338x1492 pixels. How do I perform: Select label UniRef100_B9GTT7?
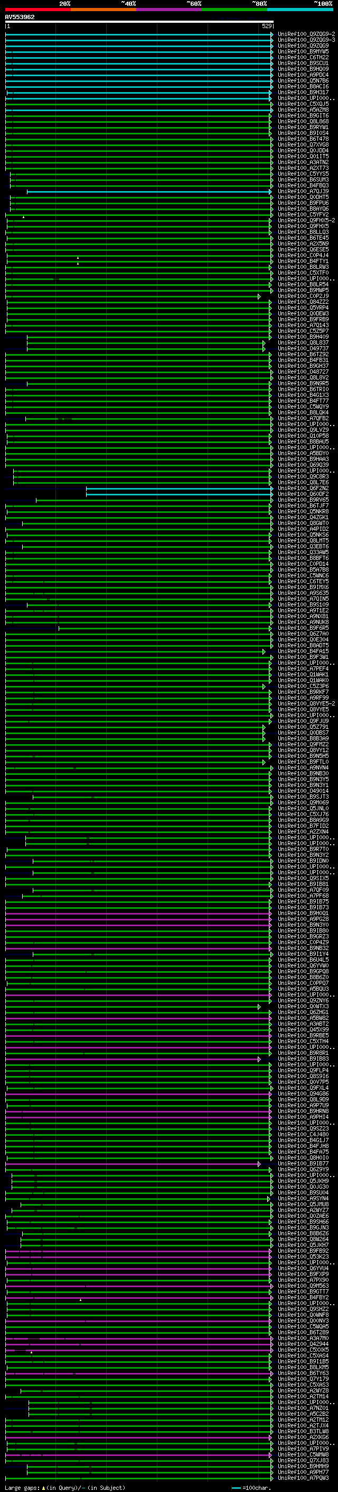tap(303, 1291)
